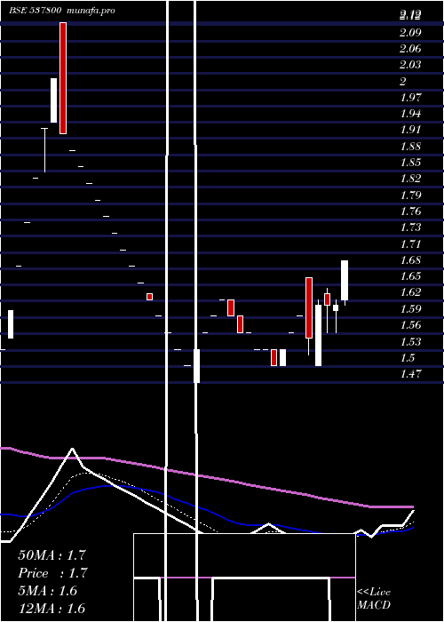
Task: Click the rightmost white candle topping 1.68
Action: [x=345, y=281]
